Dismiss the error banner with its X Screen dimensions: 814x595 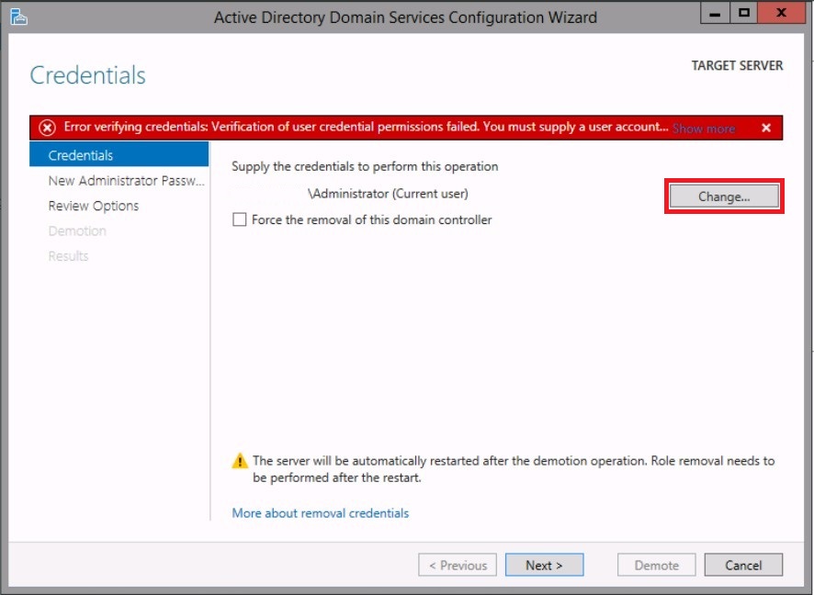point(766,128)
